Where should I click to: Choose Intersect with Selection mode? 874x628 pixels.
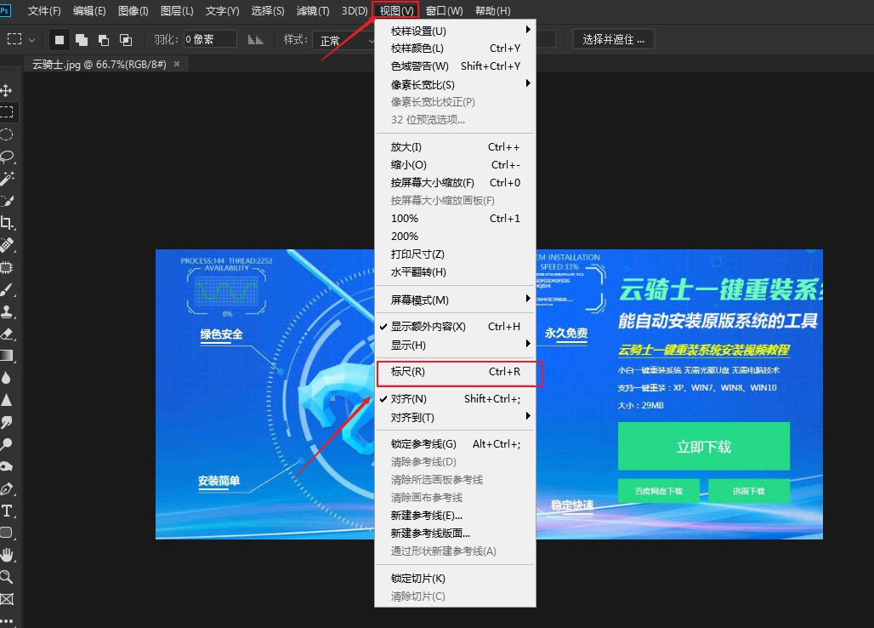(126, 40)
